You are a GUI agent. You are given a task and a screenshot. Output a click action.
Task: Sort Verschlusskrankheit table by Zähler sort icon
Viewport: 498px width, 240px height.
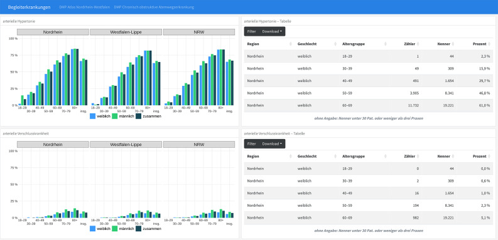point(418,156)
